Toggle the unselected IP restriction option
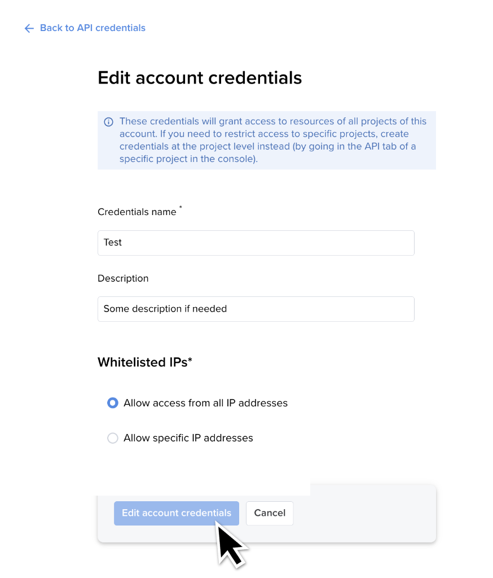The image size is (493, 578). tap(112, 438)
